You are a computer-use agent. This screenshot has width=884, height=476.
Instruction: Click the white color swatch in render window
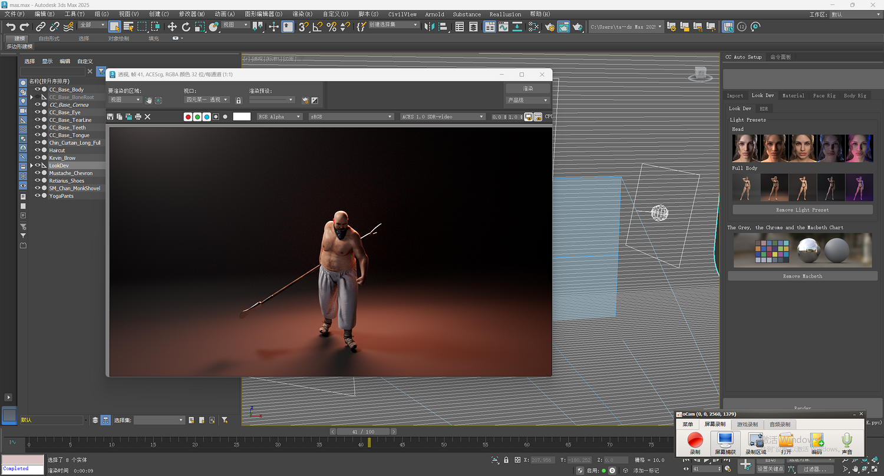pos(242,117)
